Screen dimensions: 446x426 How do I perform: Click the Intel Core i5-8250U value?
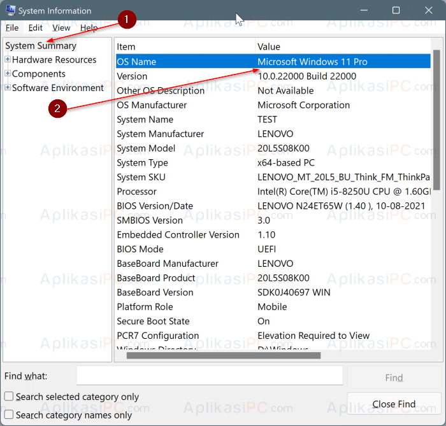(344, 192)
